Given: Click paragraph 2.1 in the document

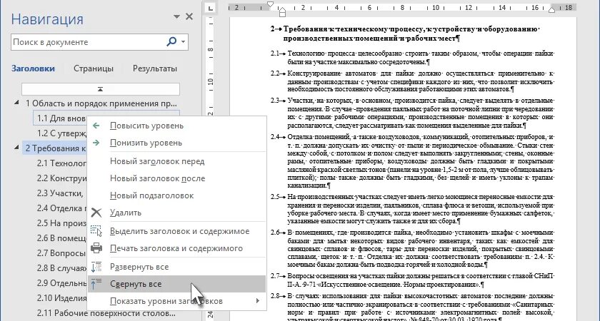Looking at the screenshot, I should pyautogui.click(x=412, y=57).
